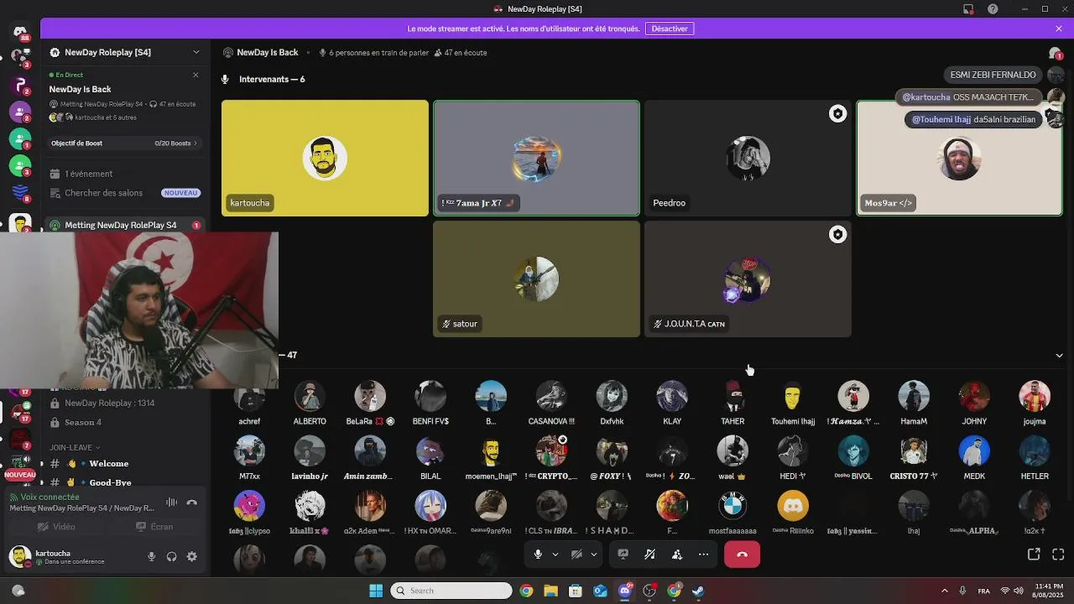Select Metting NewDay RolePlay S4 channel
The image size is (1074, 604).
[x=124, y=225]
